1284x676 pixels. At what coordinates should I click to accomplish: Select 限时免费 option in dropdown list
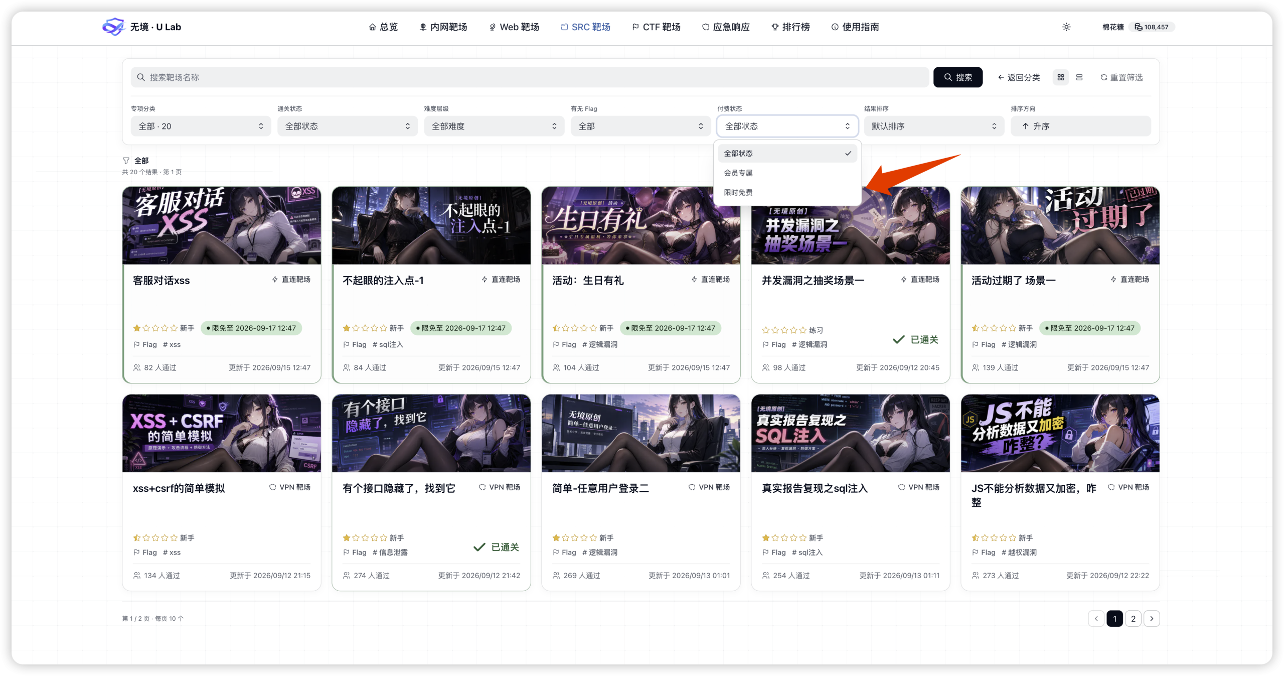[x=787, y=193]
